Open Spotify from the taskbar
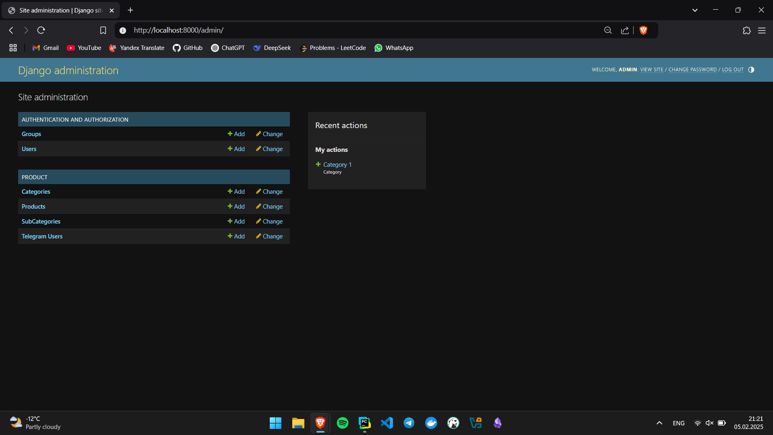 (343, 423)
